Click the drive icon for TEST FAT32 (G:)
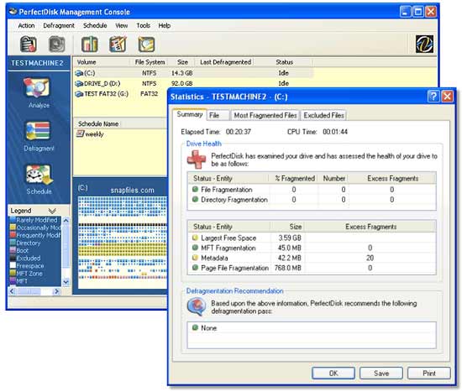The height and width of the screenshot is (392, 462). (x=79, y=94)
